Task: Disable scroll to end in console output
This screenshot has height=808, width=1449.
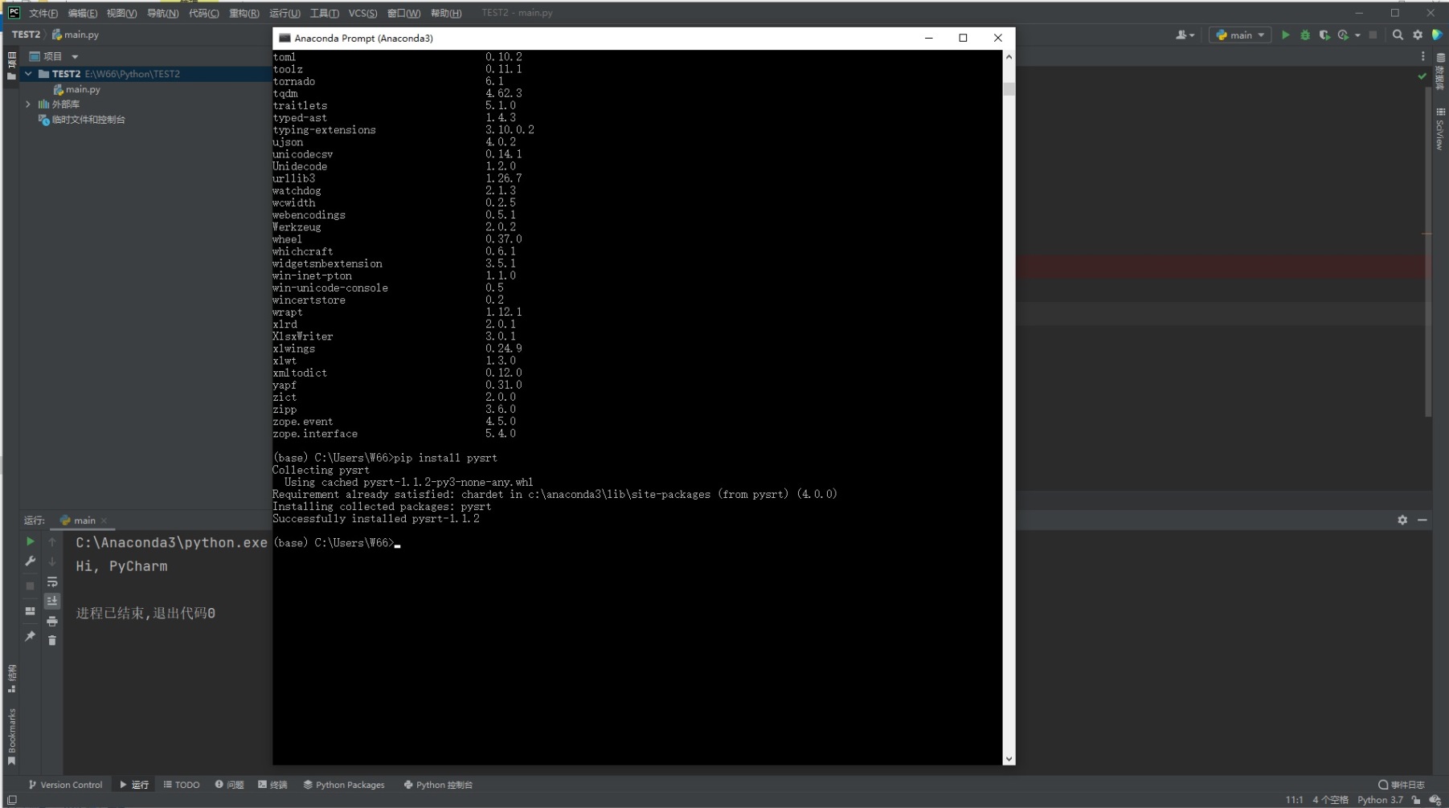Action: (x=52, y=600)
